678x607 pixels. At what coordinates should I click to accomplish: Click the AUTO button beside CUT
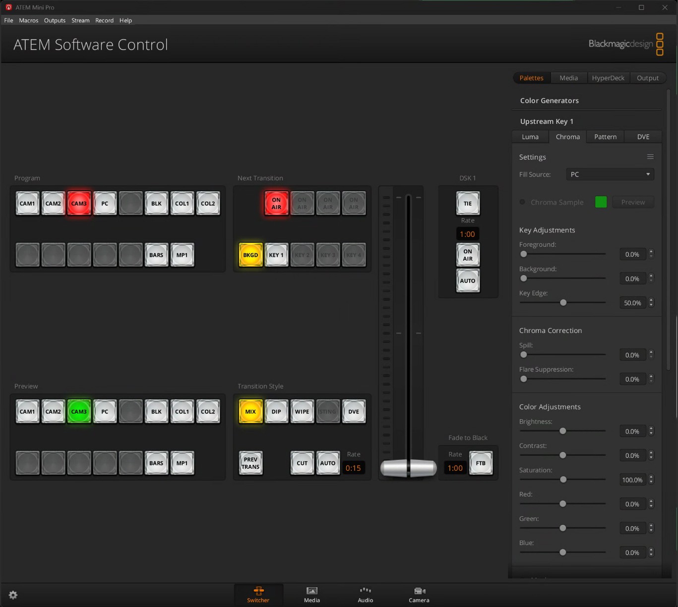pos(328,463)
